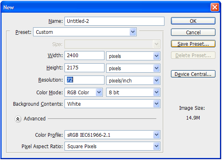The height and width of the screenshot is (160, 222).
Task: Open the Resolution units pixels/inch dropdown
Action: (x=133, y=80)
